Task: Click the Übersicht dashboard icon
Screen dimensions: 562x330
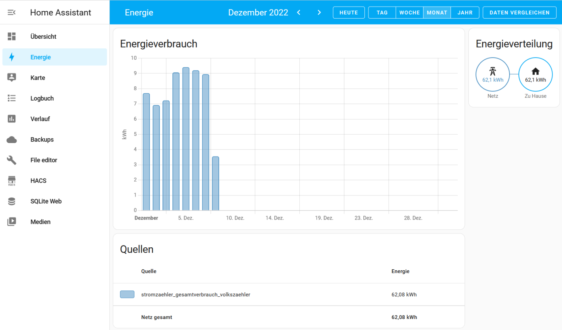Action: point(12,37)
